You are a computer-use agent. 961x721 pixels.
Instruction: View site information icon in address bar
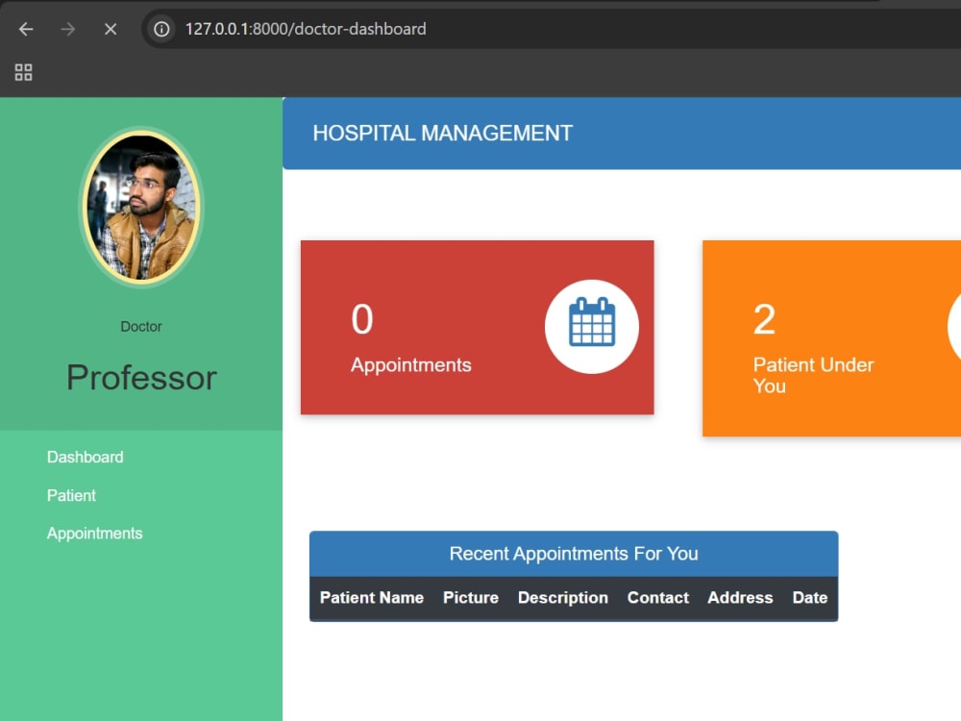click(x=161, y=29)
